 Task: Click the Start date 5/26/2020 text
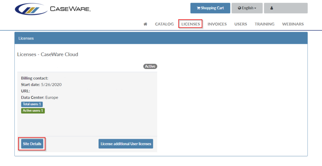[41, 85]
